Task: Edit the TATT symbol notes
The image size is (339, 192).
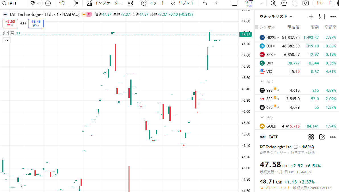Action: click(x=322, y=137)
